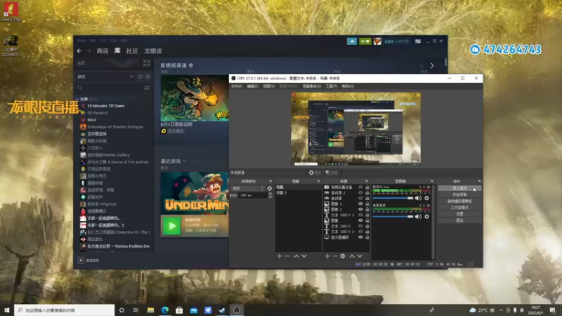562x316 pixels.
Task: Click the 退出 button in OBS controls
Action: [x=459, y=220]
